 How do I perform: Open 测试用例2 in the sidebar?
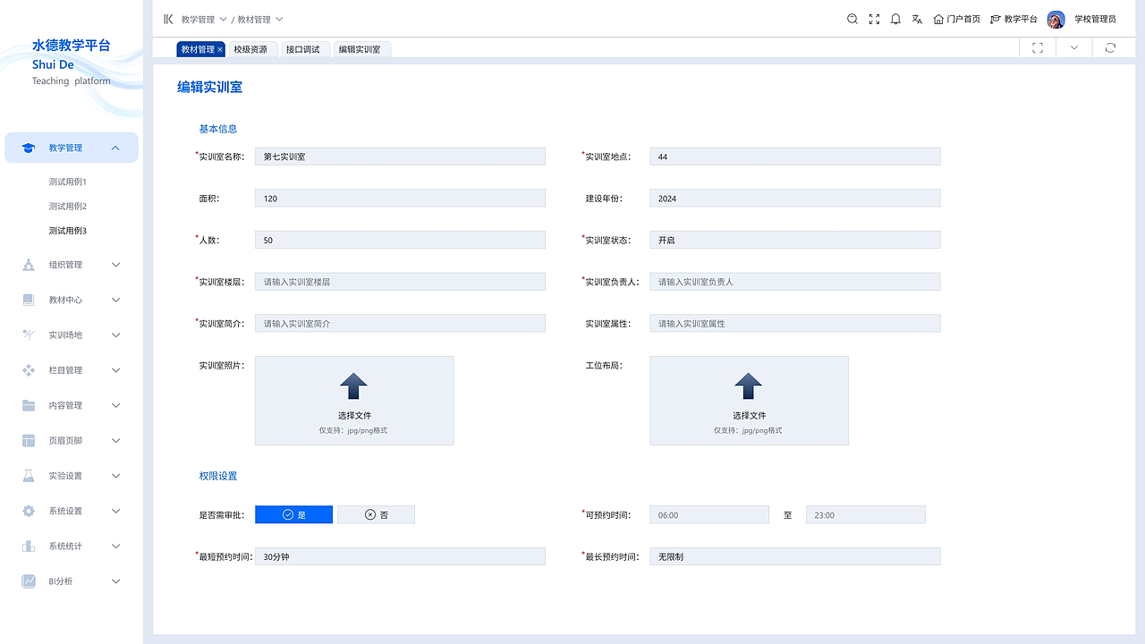pos(68,207)
